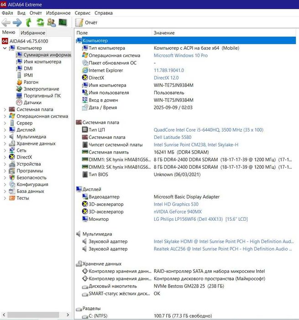Image resolution: width=299 pixels, height=320 pixels.
Task: Click the Датчики sensor icon
Action: tap(19, 103)
